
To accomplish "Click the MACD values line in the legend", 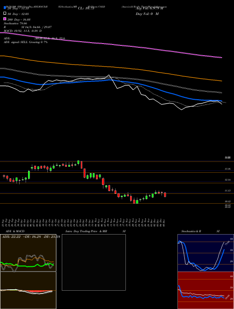I will tap(22, 31).
